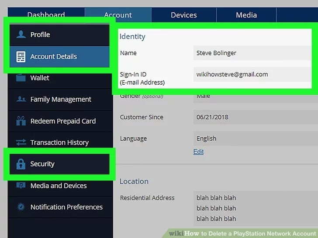318x238 pixels.
Task: Go to Transaction History section
Action: 59,142
